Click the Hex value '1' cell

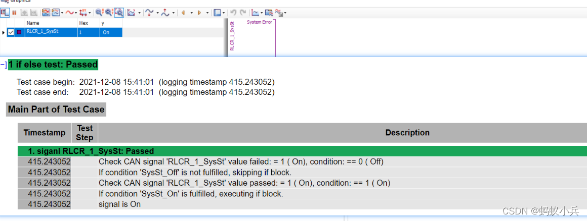point(89,32)
